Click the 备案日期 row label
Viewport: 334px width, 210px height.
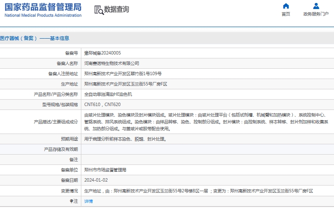coord(69,180)
